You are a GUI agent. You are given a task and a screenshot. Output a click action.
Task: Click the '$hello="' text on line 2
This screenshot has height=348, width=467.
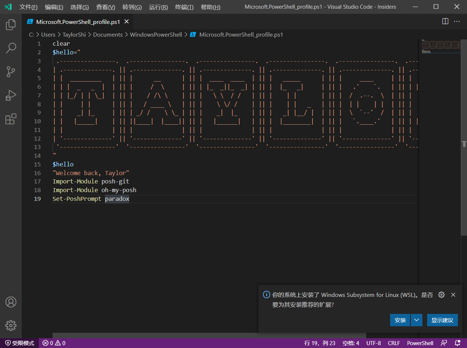tap(66, 52)
